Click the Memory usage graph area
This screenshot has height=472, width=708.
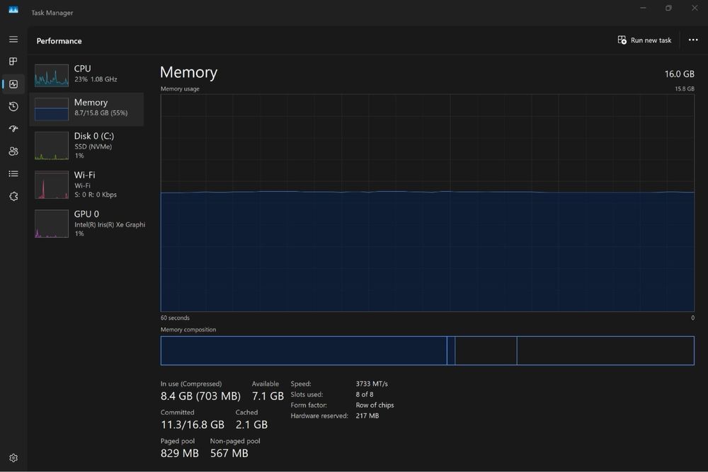(x=427, y=202)
